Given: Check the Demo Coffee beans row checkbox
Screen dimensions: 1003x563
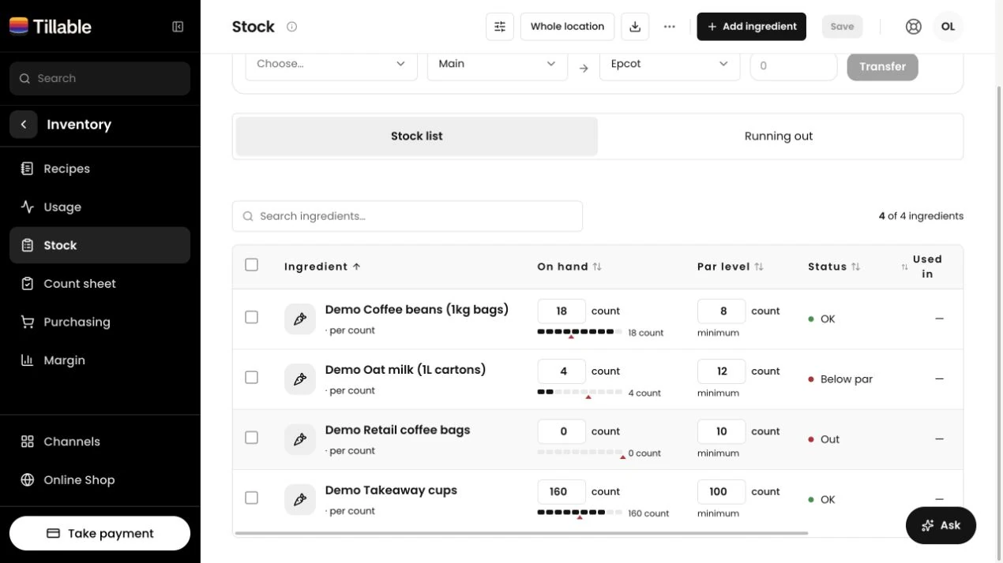Looking at the screenshot, I should tap(251, 317).
